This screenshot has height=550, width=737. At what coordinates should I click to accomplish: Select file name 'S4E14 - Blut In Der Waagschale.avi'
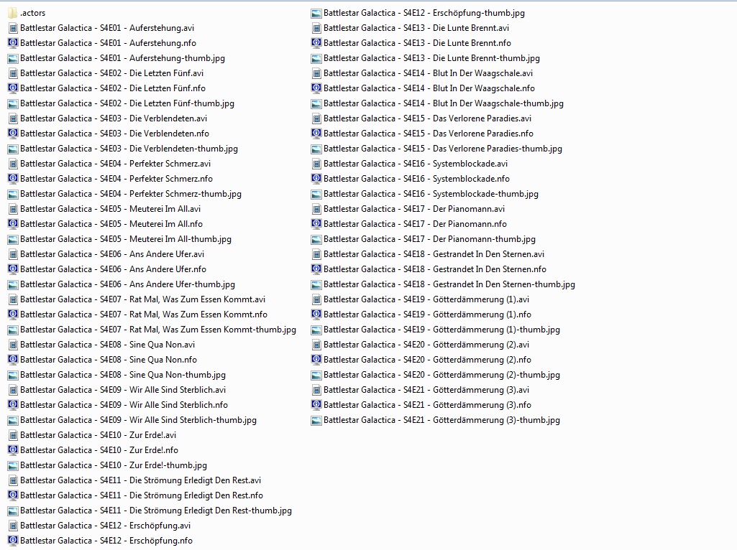tap(429, 73)
